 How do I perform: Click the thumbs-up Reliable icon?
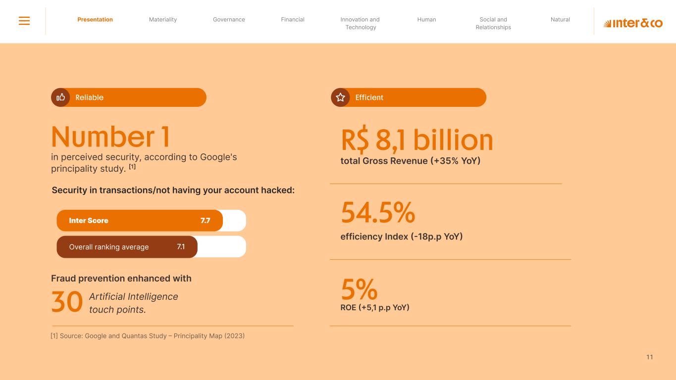[x=61, y=97]
